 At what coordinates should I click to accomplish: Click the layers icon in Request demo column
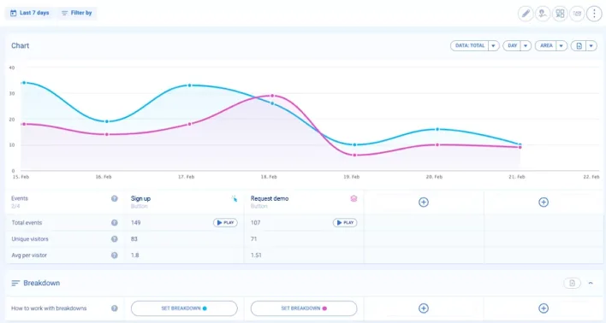pos(353,198)
